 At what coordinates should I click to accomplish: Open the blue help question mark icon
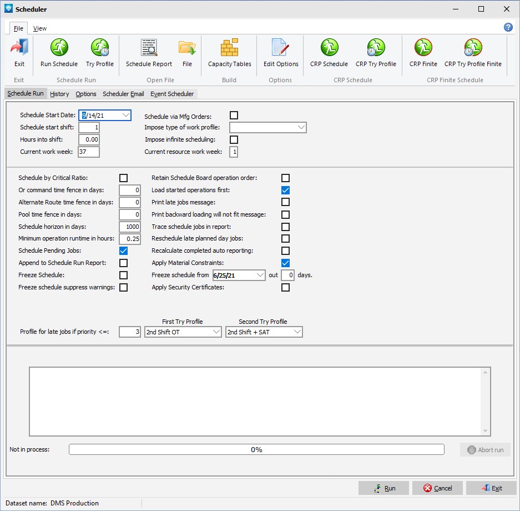tap(508, 28)
